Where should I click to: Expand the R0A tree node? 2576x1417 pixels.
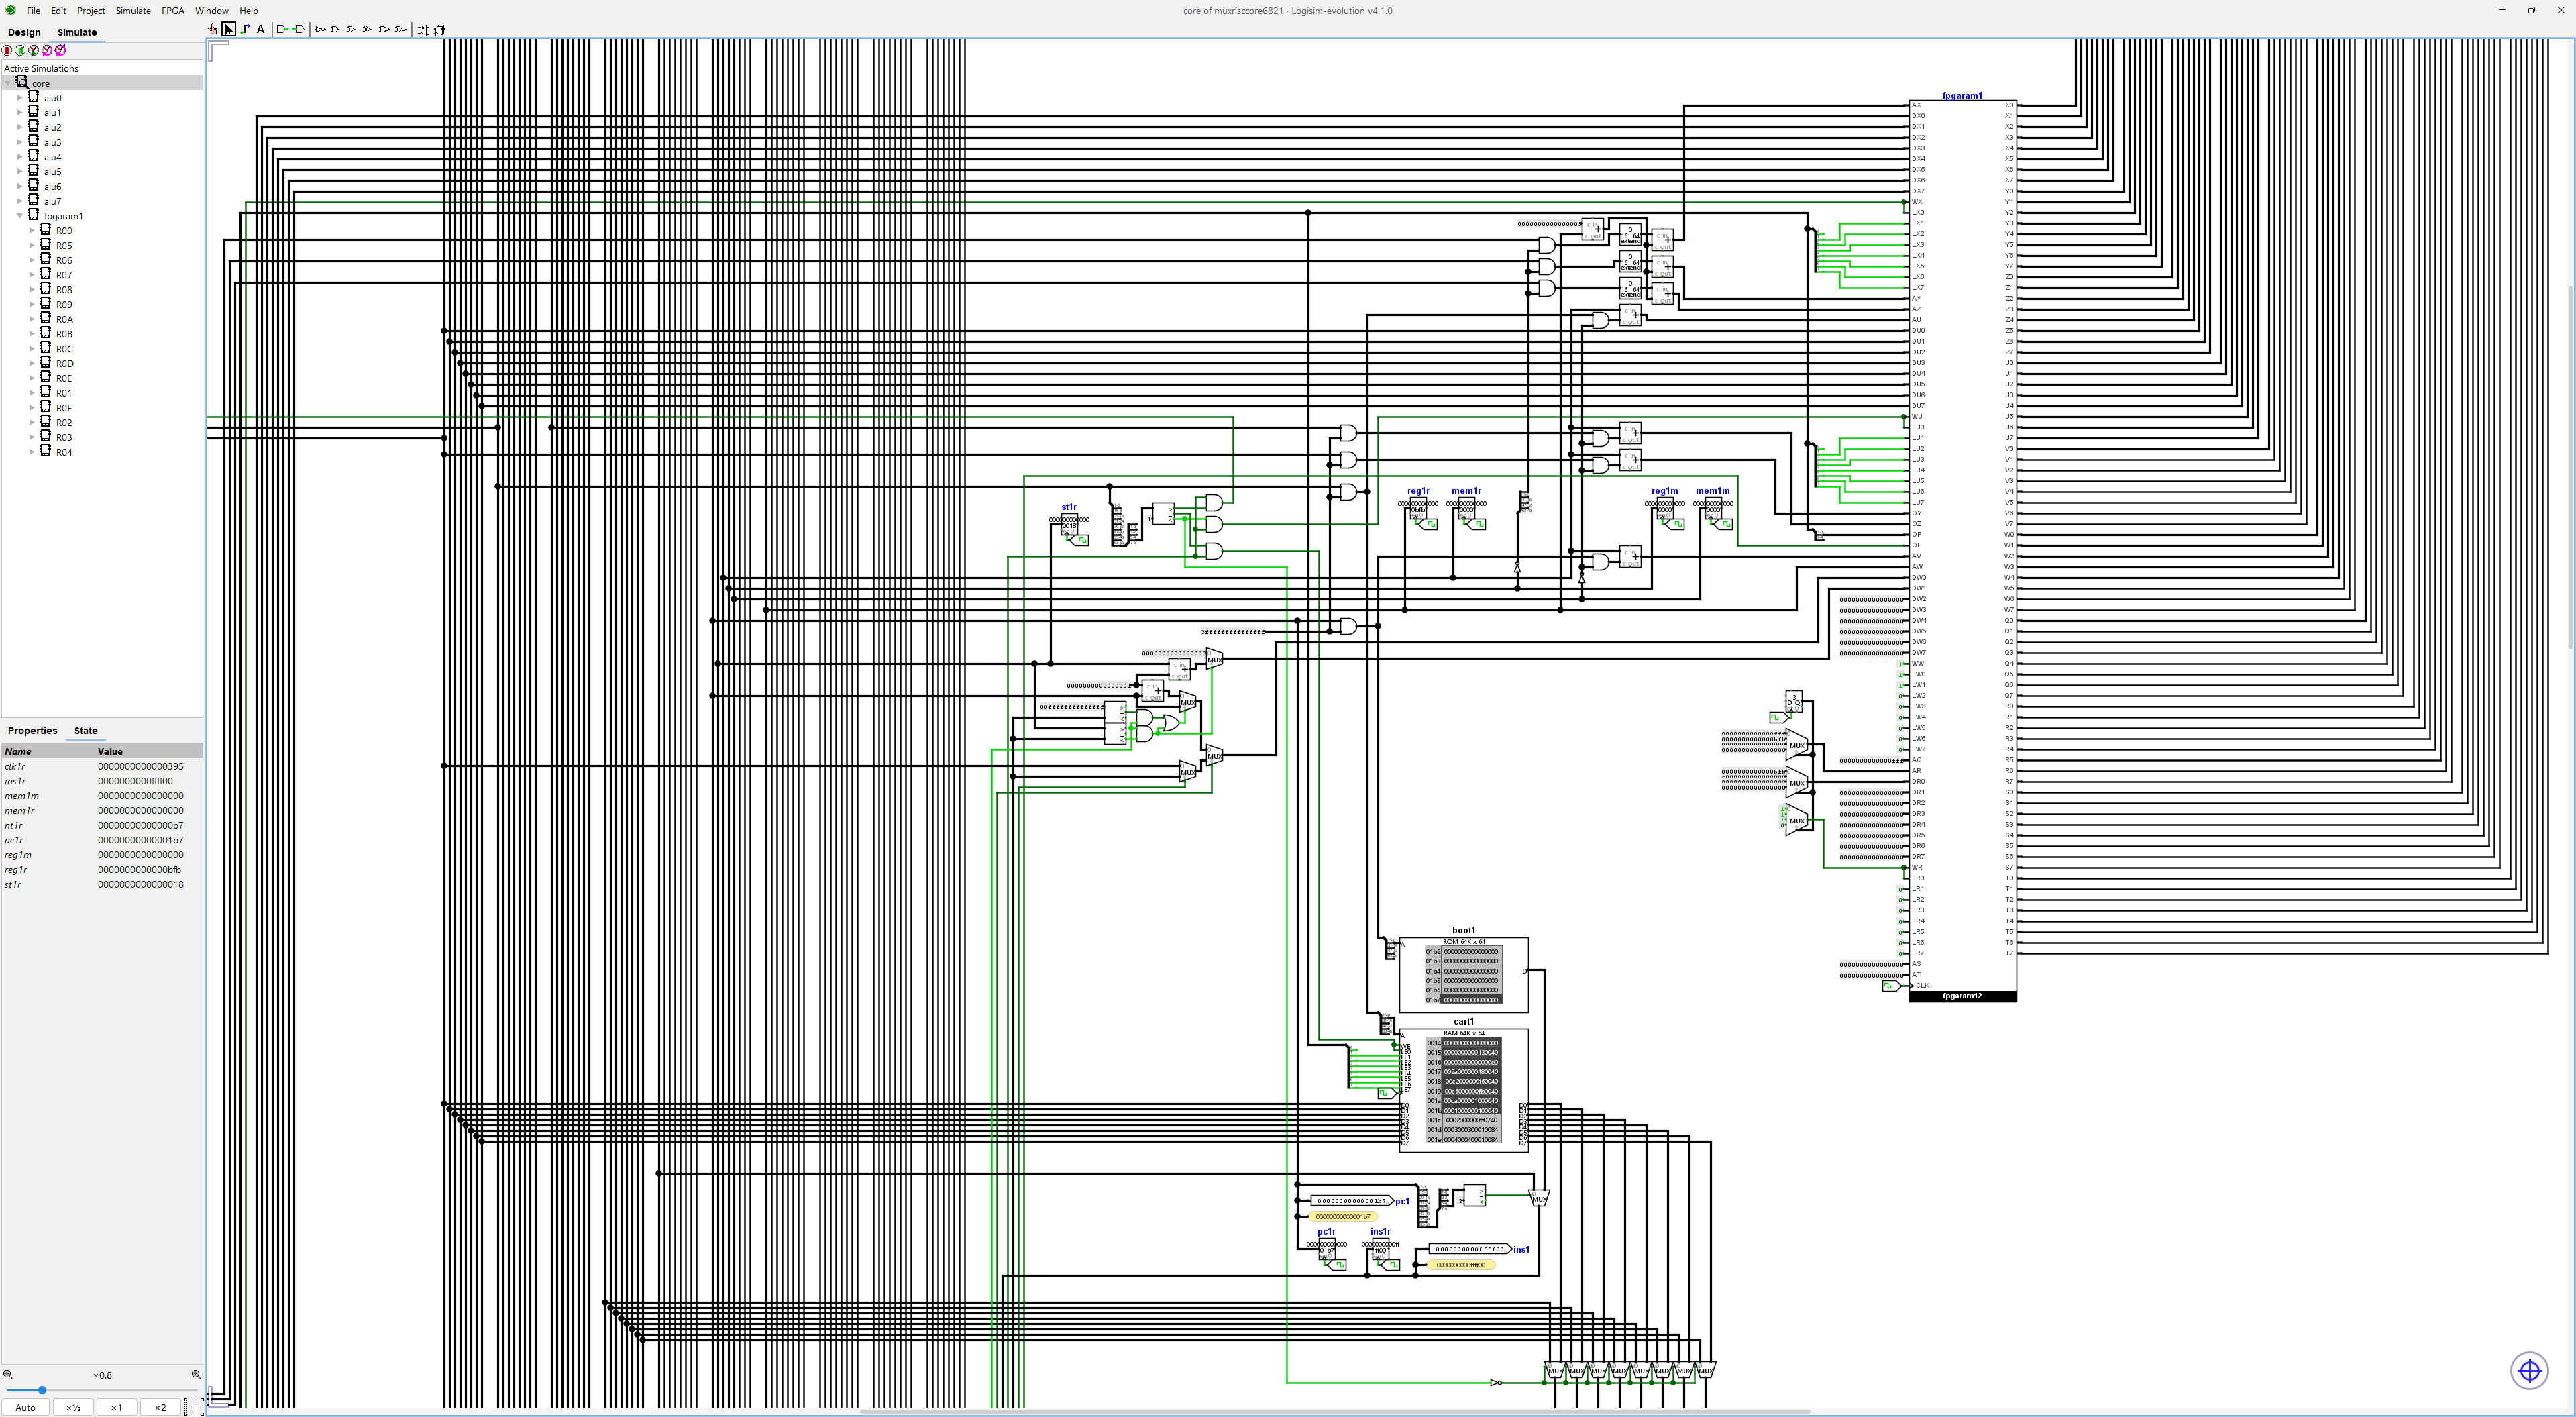point(32,319)
